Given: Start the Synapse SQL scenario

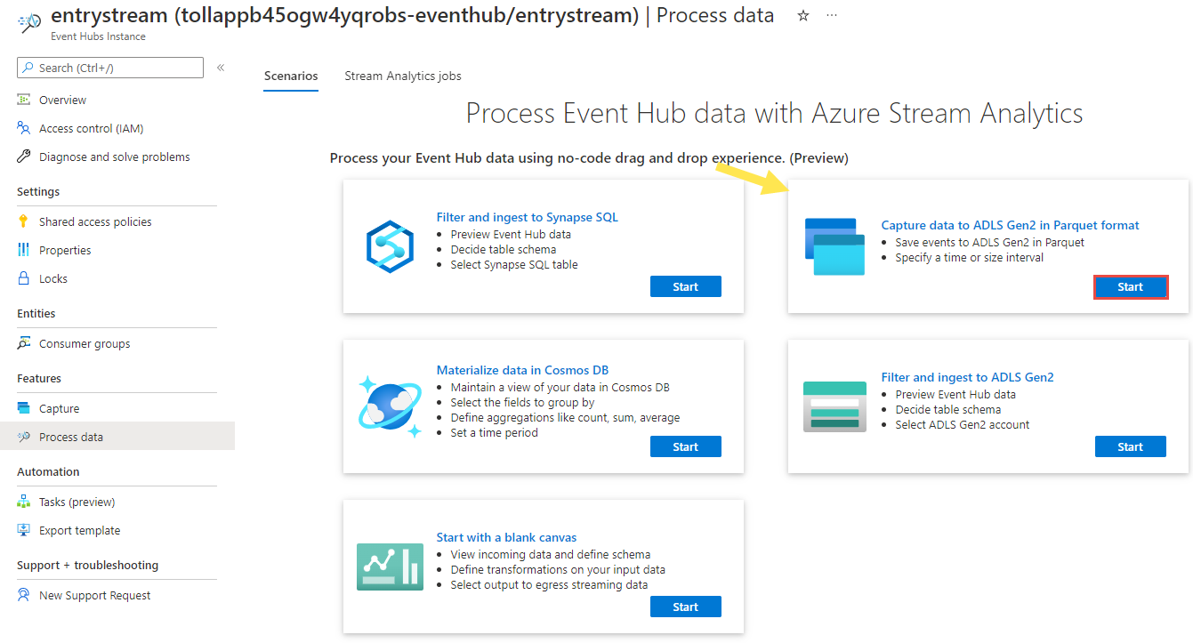Looking at the screenshot, I should click(x=686, y=286).
